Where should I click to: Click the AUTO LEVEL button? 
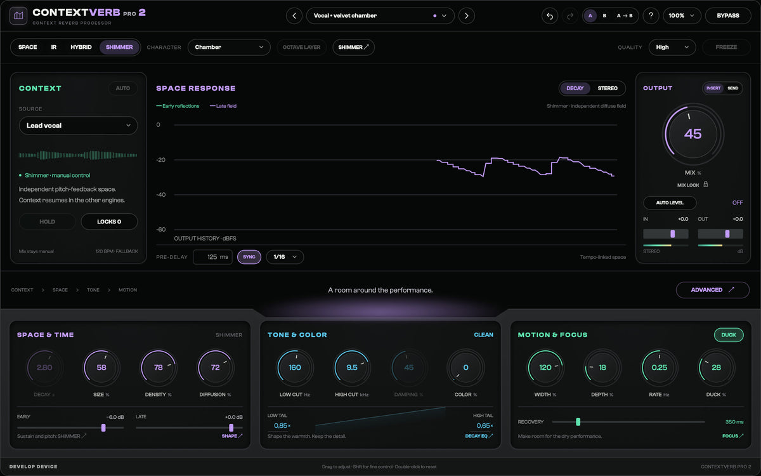tap(670, 203)
